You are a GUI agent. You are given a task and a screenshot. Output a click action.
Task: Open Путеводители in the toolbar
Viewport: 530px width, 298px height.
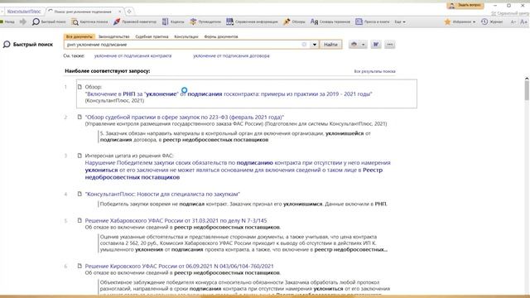point(205,22)
